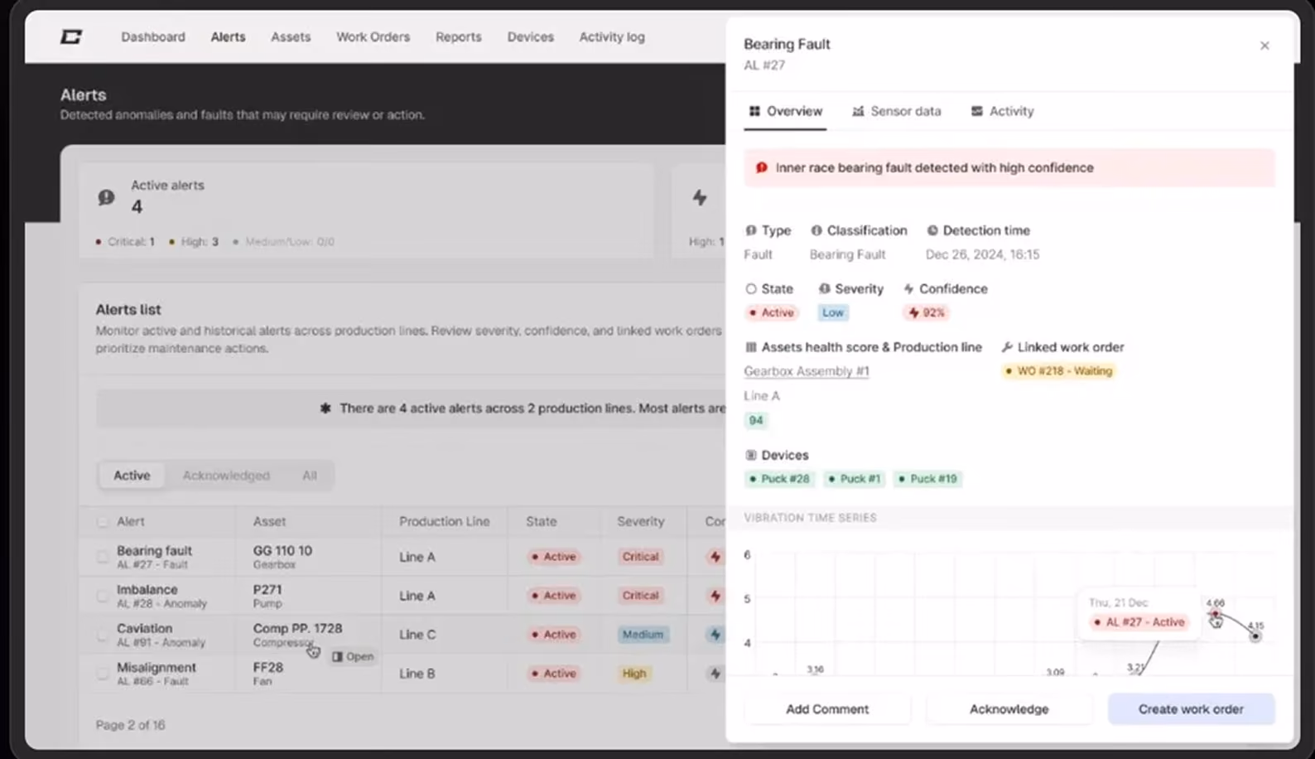Click the Linked work order wrench icon

1007,347
